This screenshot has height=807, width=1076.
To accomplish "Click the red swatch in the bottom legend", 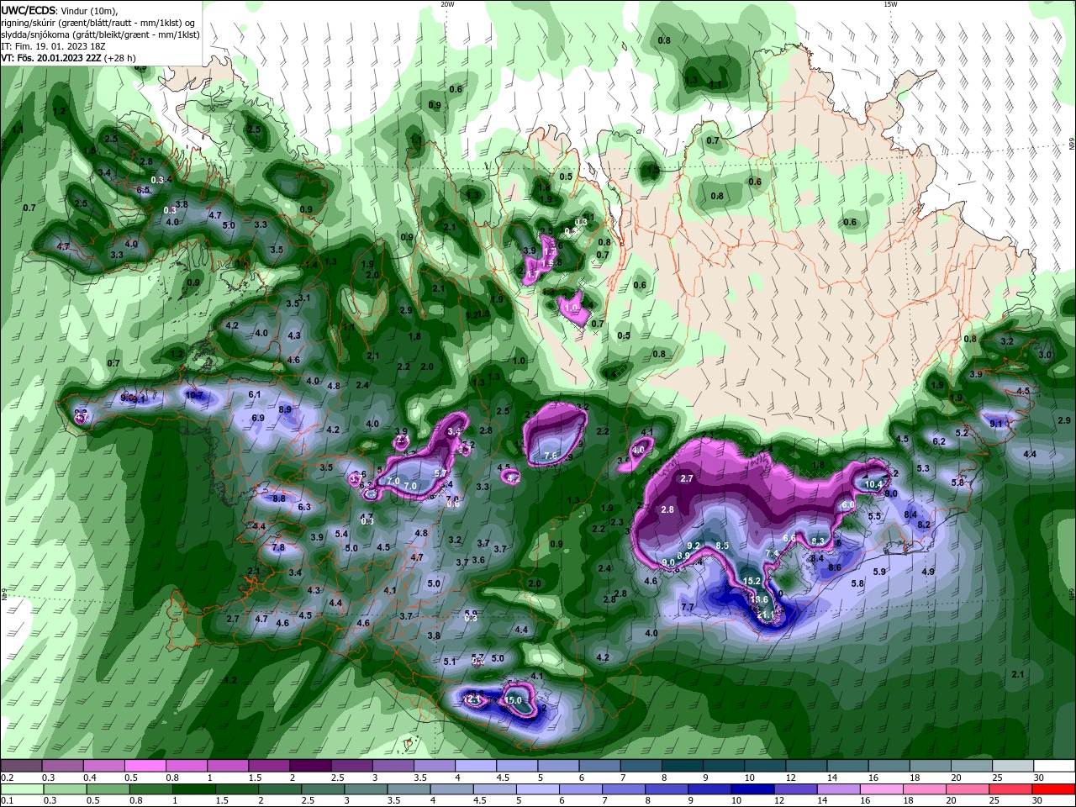I will [1052, 789].
